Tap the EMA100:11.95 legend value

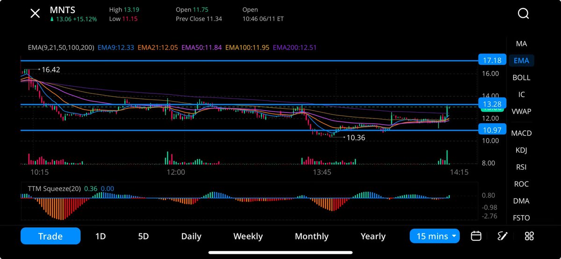[x=248, y=48]
